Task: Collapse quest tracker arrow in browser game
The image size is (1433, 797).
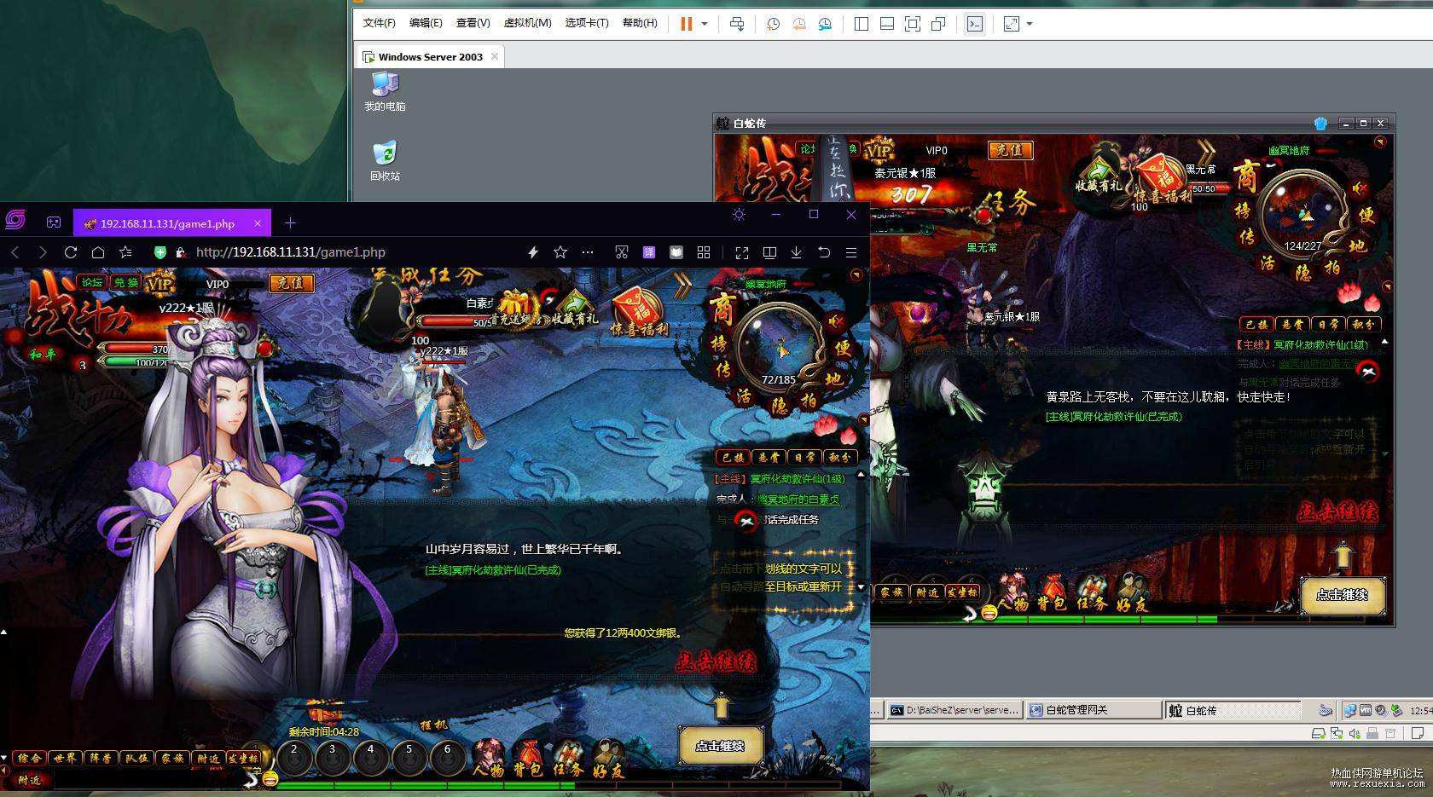Action: click(x=864, y=419)
